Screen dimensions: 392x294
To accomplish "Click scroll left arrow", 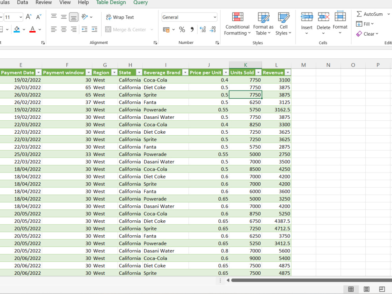I will click(x=228, y=280).
